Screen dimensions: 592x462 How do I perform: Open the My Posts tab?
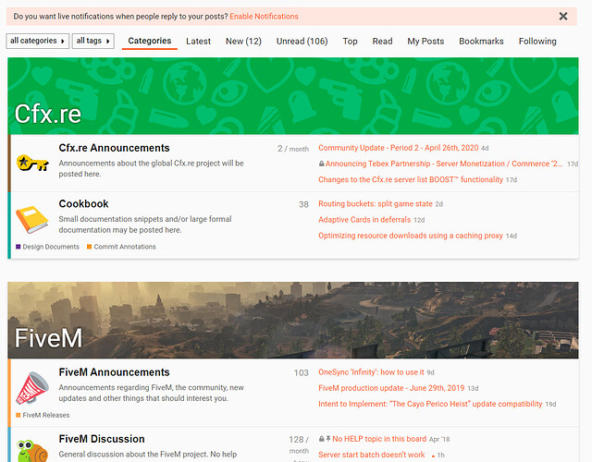(425, 41)
